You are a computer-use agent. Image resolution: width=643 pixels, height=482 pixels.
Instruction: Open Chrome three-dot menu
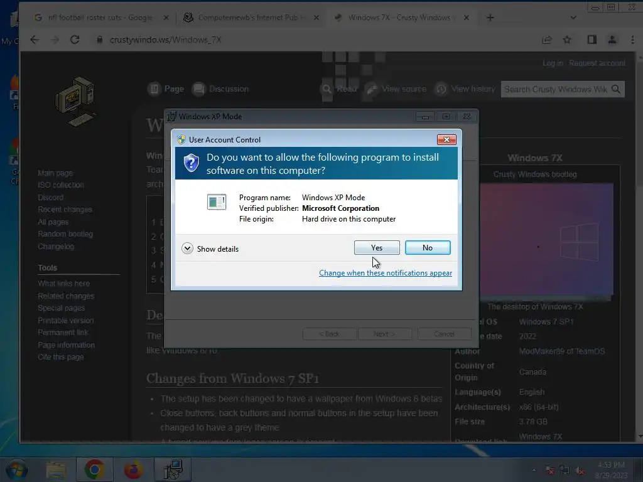coord(632,40)
